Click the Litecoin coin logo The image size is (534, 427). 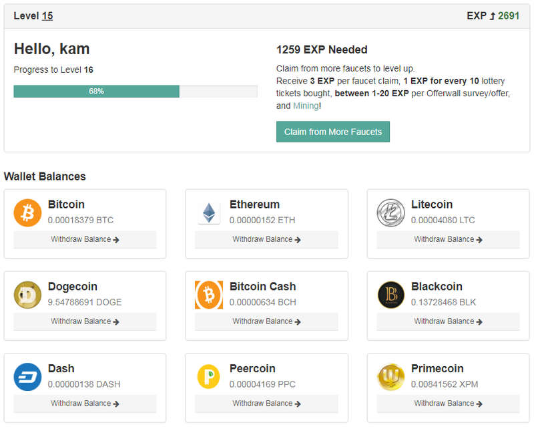[x=390, y=212]
